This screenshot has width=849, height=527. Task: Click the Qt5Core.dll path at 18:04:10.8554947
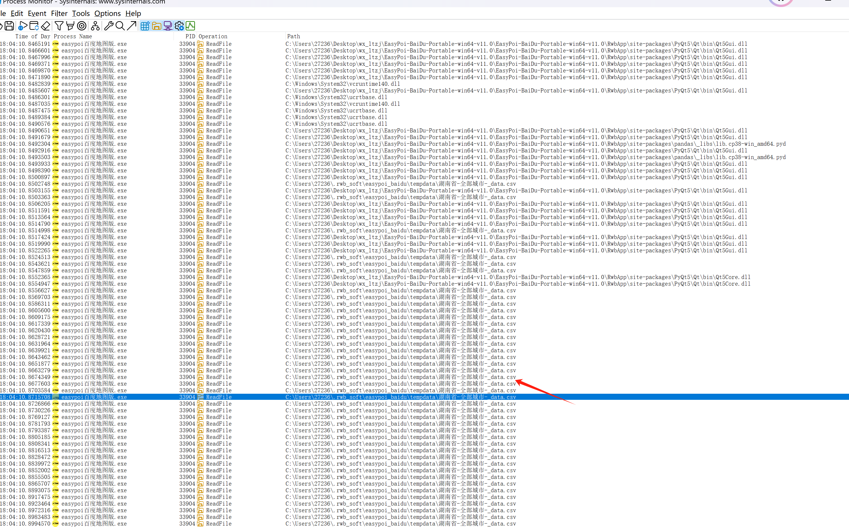[518, 284]
